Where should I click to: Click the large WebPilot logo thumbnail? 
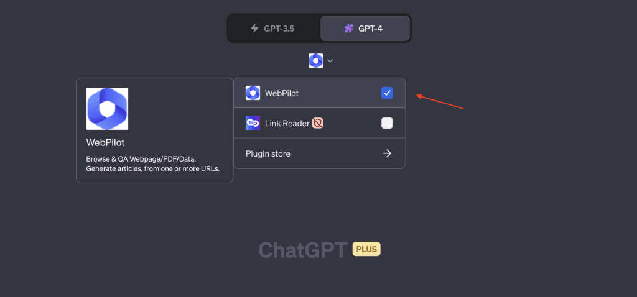(107, 109)
